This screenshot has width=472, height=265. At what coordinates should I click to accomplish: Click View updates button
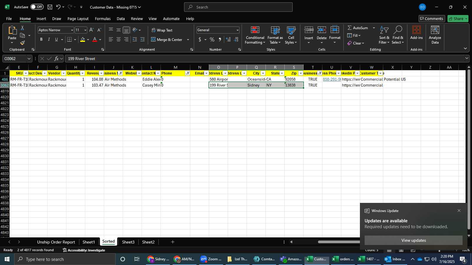414,240
